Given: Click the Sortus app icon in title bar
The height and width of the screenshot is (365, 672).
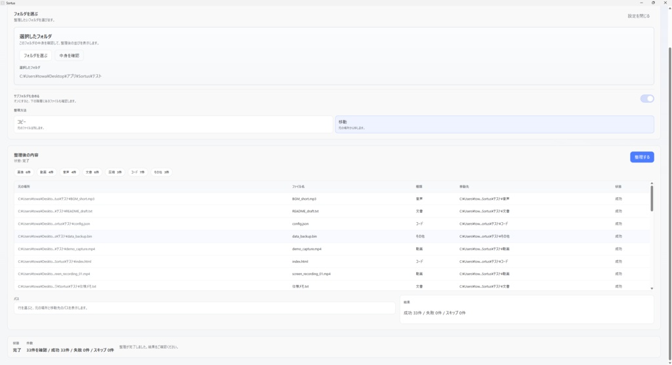Looking at the screenshot, I should [3, 3].
